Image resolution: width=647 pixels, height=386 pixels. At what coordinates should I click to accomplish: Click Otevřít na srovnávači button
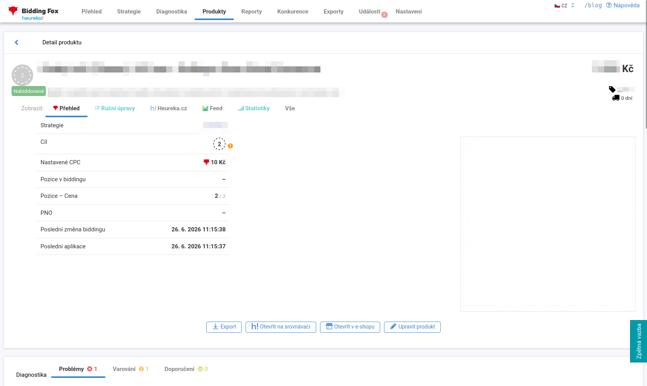[281, 327]
